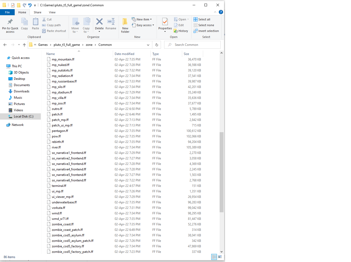The height and width of the screenshot is (262, 351).
Task: Open Downloads in the sidebar
Action: tap(21, 91)
